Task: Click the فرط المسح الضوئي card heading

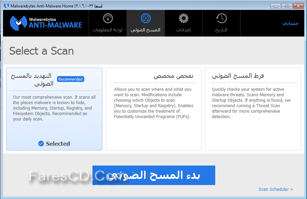Action: pyautogui.click(x=238, y=76)
